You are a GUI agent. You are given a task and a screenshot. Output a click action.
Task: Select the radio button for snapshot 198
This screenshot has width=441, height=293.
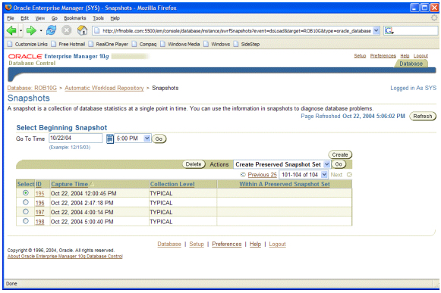coord(26,221)
